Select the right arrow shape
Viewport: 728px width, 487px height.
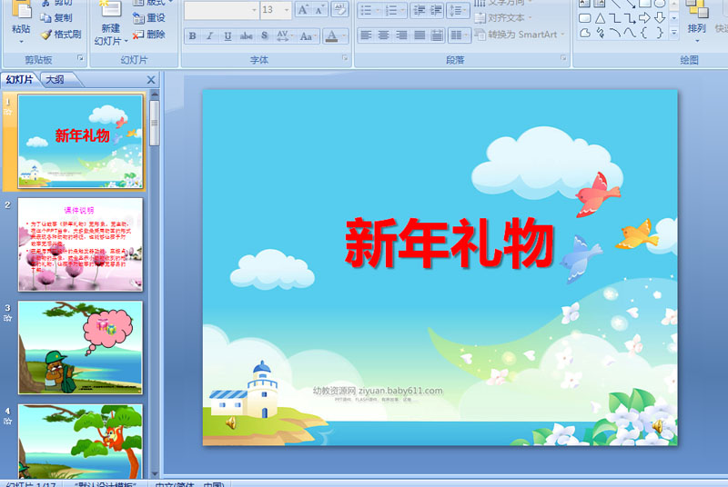(x=644, y=18)
